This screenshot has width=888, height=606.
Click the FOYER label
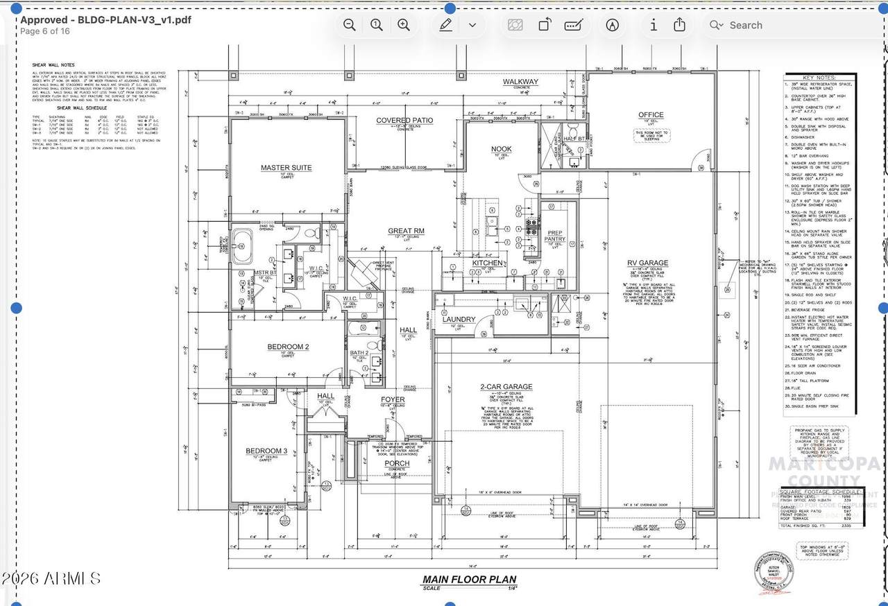click(x=393, y=400)
